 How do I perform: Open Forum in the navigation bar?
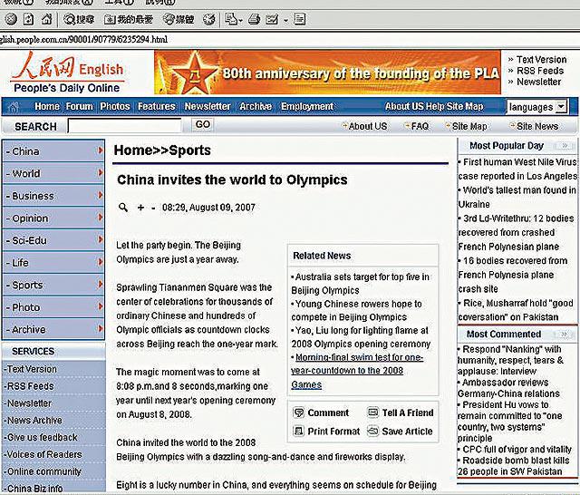tap(80, 107)
